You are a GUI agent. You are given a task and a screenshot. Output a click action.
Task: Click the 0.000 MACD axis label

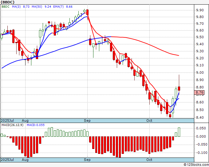tap(201, 136)
